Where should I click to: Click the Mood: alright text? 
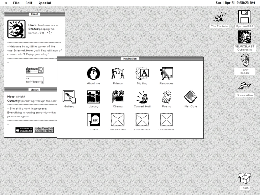pyautogui.click(x=16, y=96)
